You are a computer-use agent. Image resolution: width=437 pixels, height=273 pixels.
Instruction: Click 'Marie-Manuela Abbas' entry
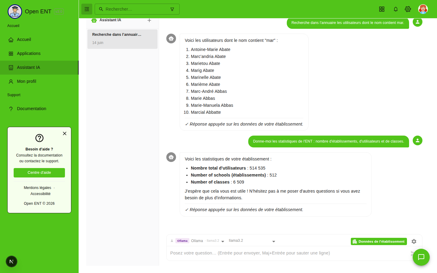tap(212, 105)
